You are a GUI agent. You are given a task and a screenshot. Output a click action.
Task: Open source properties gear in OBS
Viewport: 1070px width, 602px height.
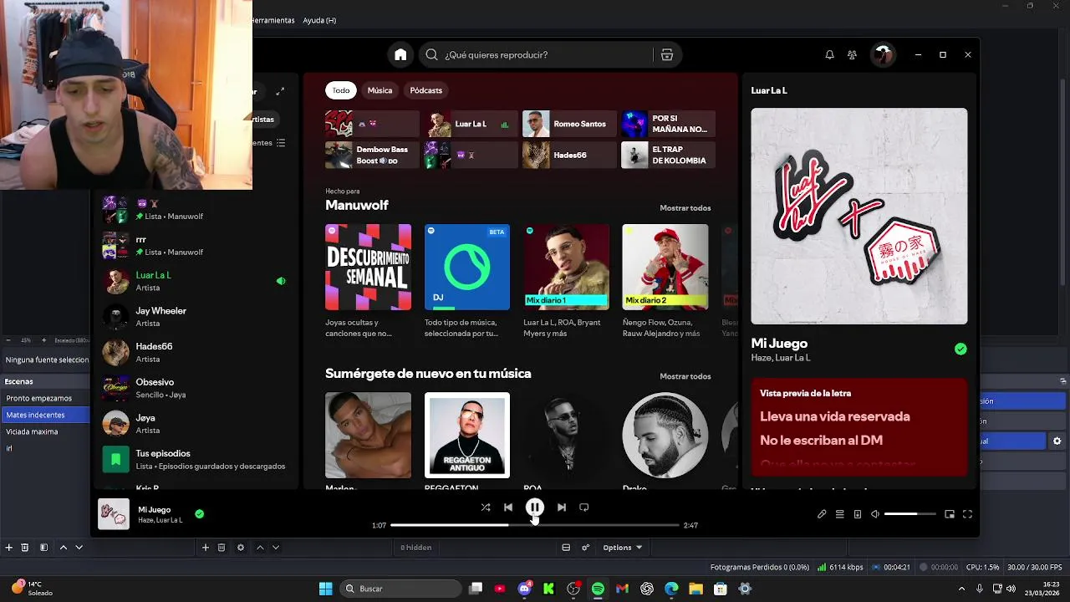point(241,548)
